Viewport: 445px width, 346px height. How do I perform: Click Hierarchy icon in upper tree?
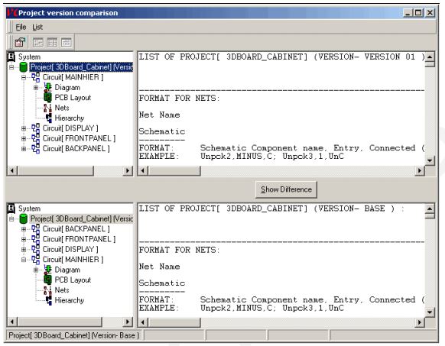(x=49, y=118)
